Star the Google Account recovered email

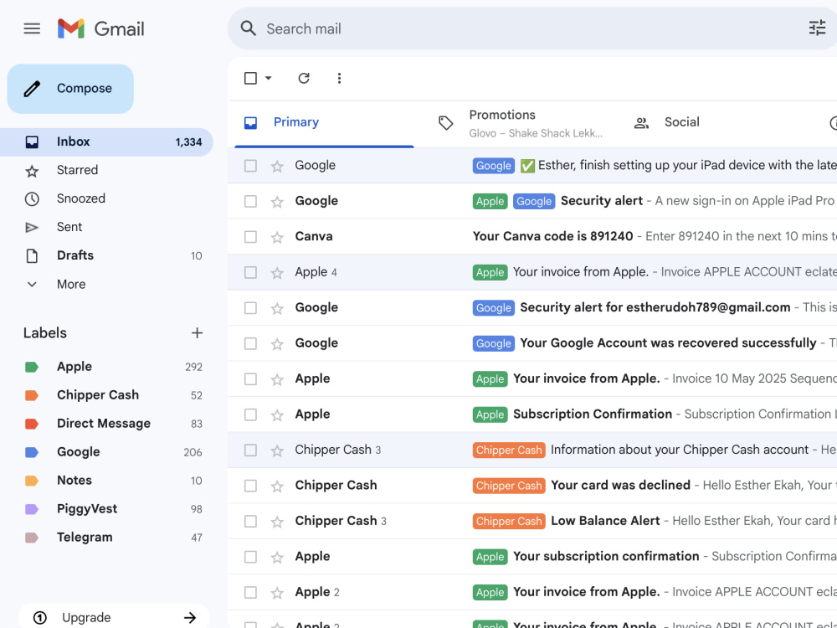[x=277, y=344]
